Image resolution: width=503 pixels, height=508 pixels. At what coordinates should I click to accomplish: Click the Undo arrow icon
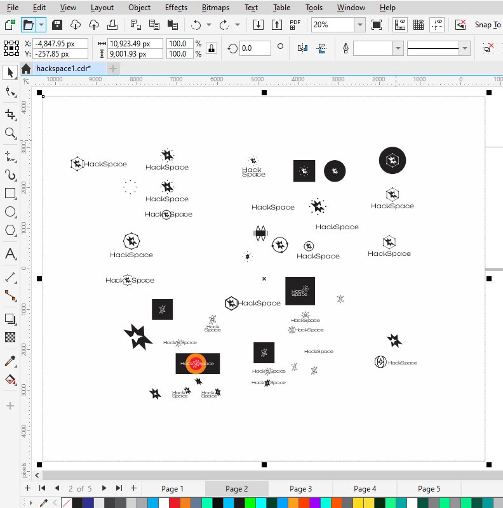pos(196,25)
